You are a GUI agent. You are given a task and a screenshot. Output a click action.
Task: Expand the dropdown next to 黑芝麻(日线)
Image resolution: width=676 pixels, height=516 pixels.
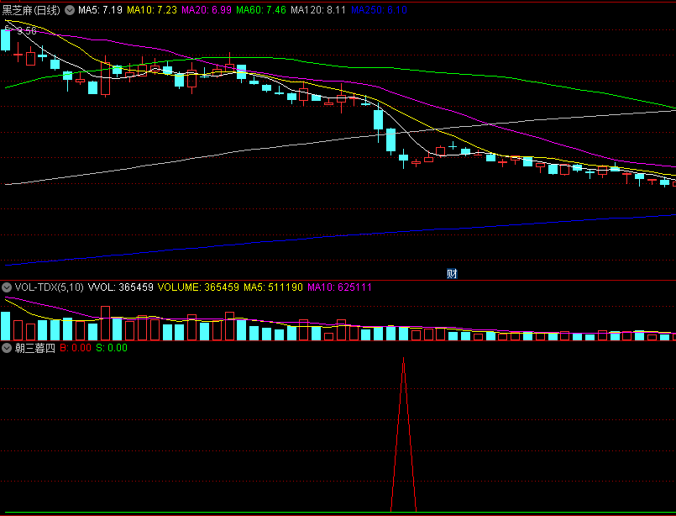70,10
